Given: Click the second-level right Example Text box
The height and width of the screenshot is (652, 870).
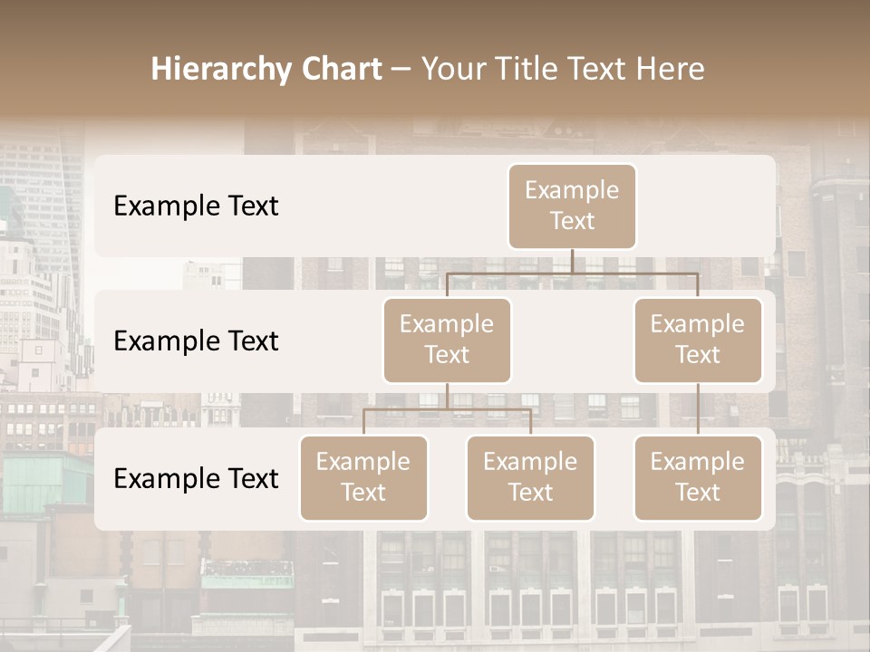Looking at the screenshot, I should click(697, 340).
